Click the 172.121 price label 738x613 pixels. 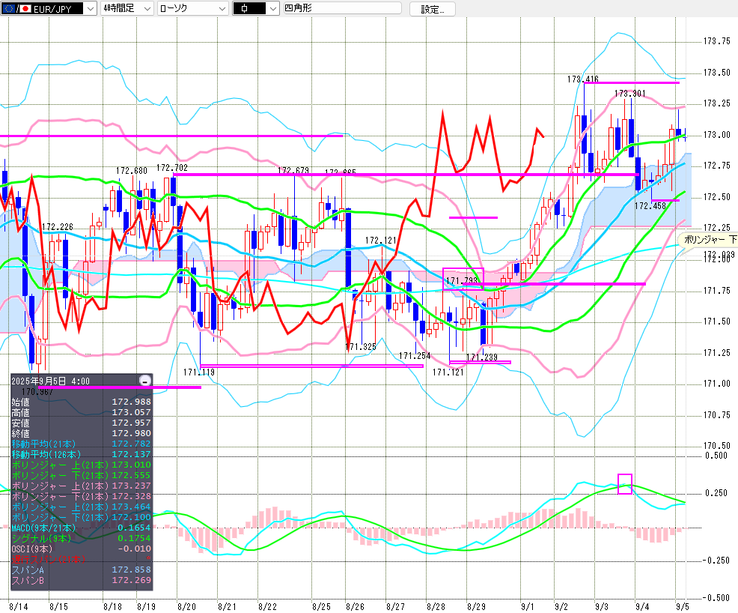tap(381, 241)
